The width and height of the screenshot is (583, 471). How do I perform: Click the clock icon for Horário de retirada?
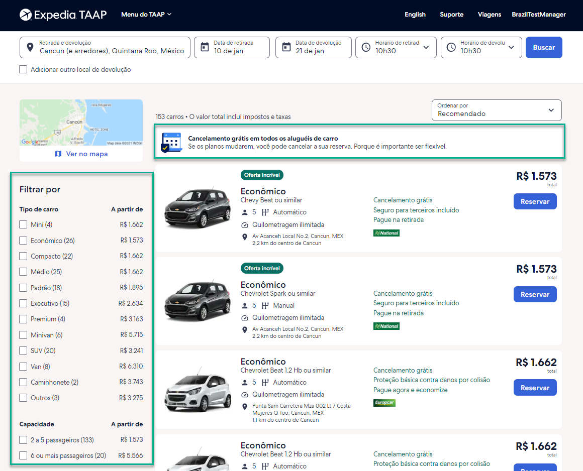tap(366, 47)
